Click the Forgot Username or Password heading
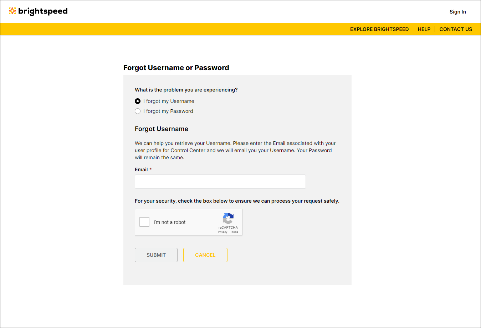481x328 pixels. tap(176, 68)
